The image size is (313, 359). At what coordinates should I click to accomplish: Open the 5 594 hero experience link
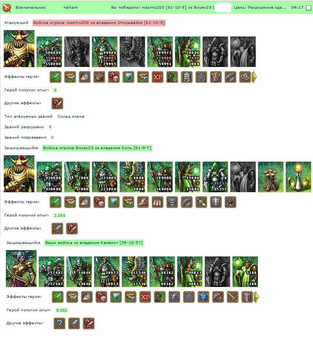click(59, 215)
